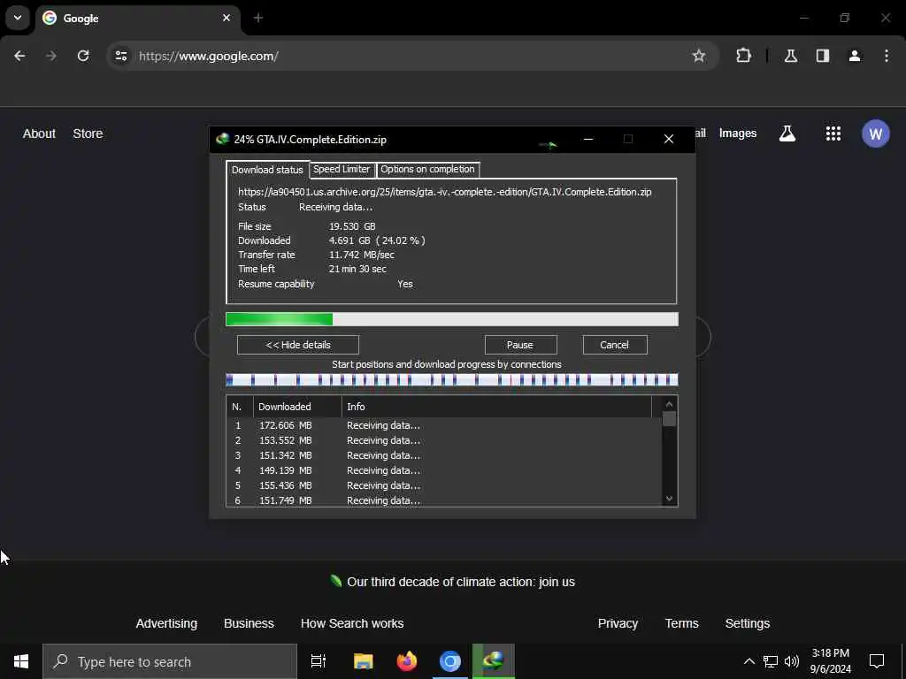Open volume control in tray
The height and width of the screenshot is (679, 906).
point(792,661)
